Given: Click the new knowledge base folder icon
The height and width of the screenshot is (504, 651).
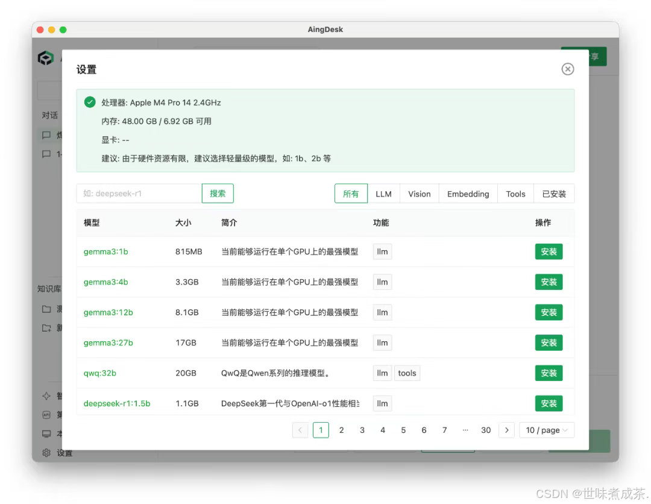Looking at the screenshot, I should [46, 328].
